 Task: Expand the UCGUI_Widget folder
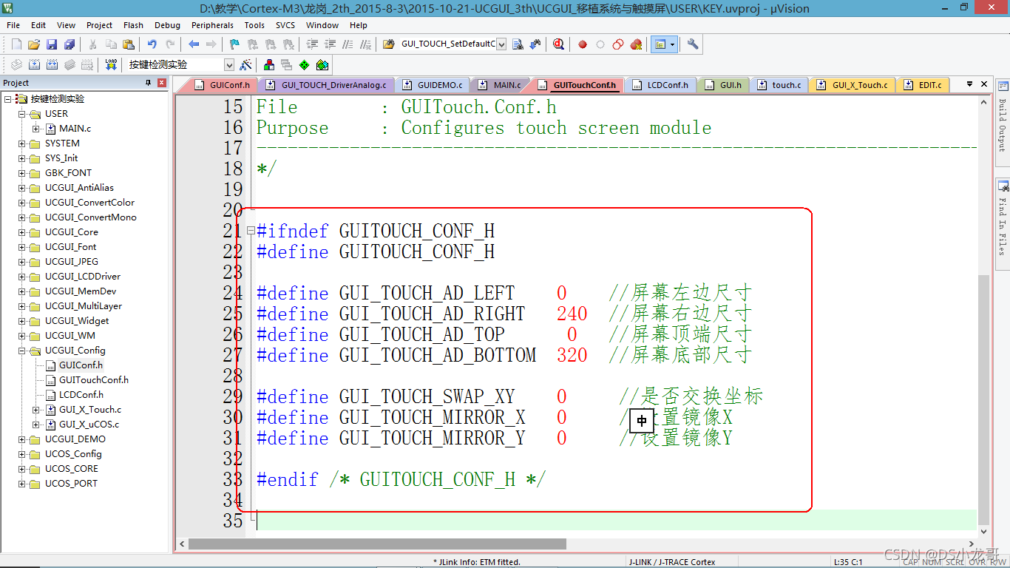click(x=22, y=320)
